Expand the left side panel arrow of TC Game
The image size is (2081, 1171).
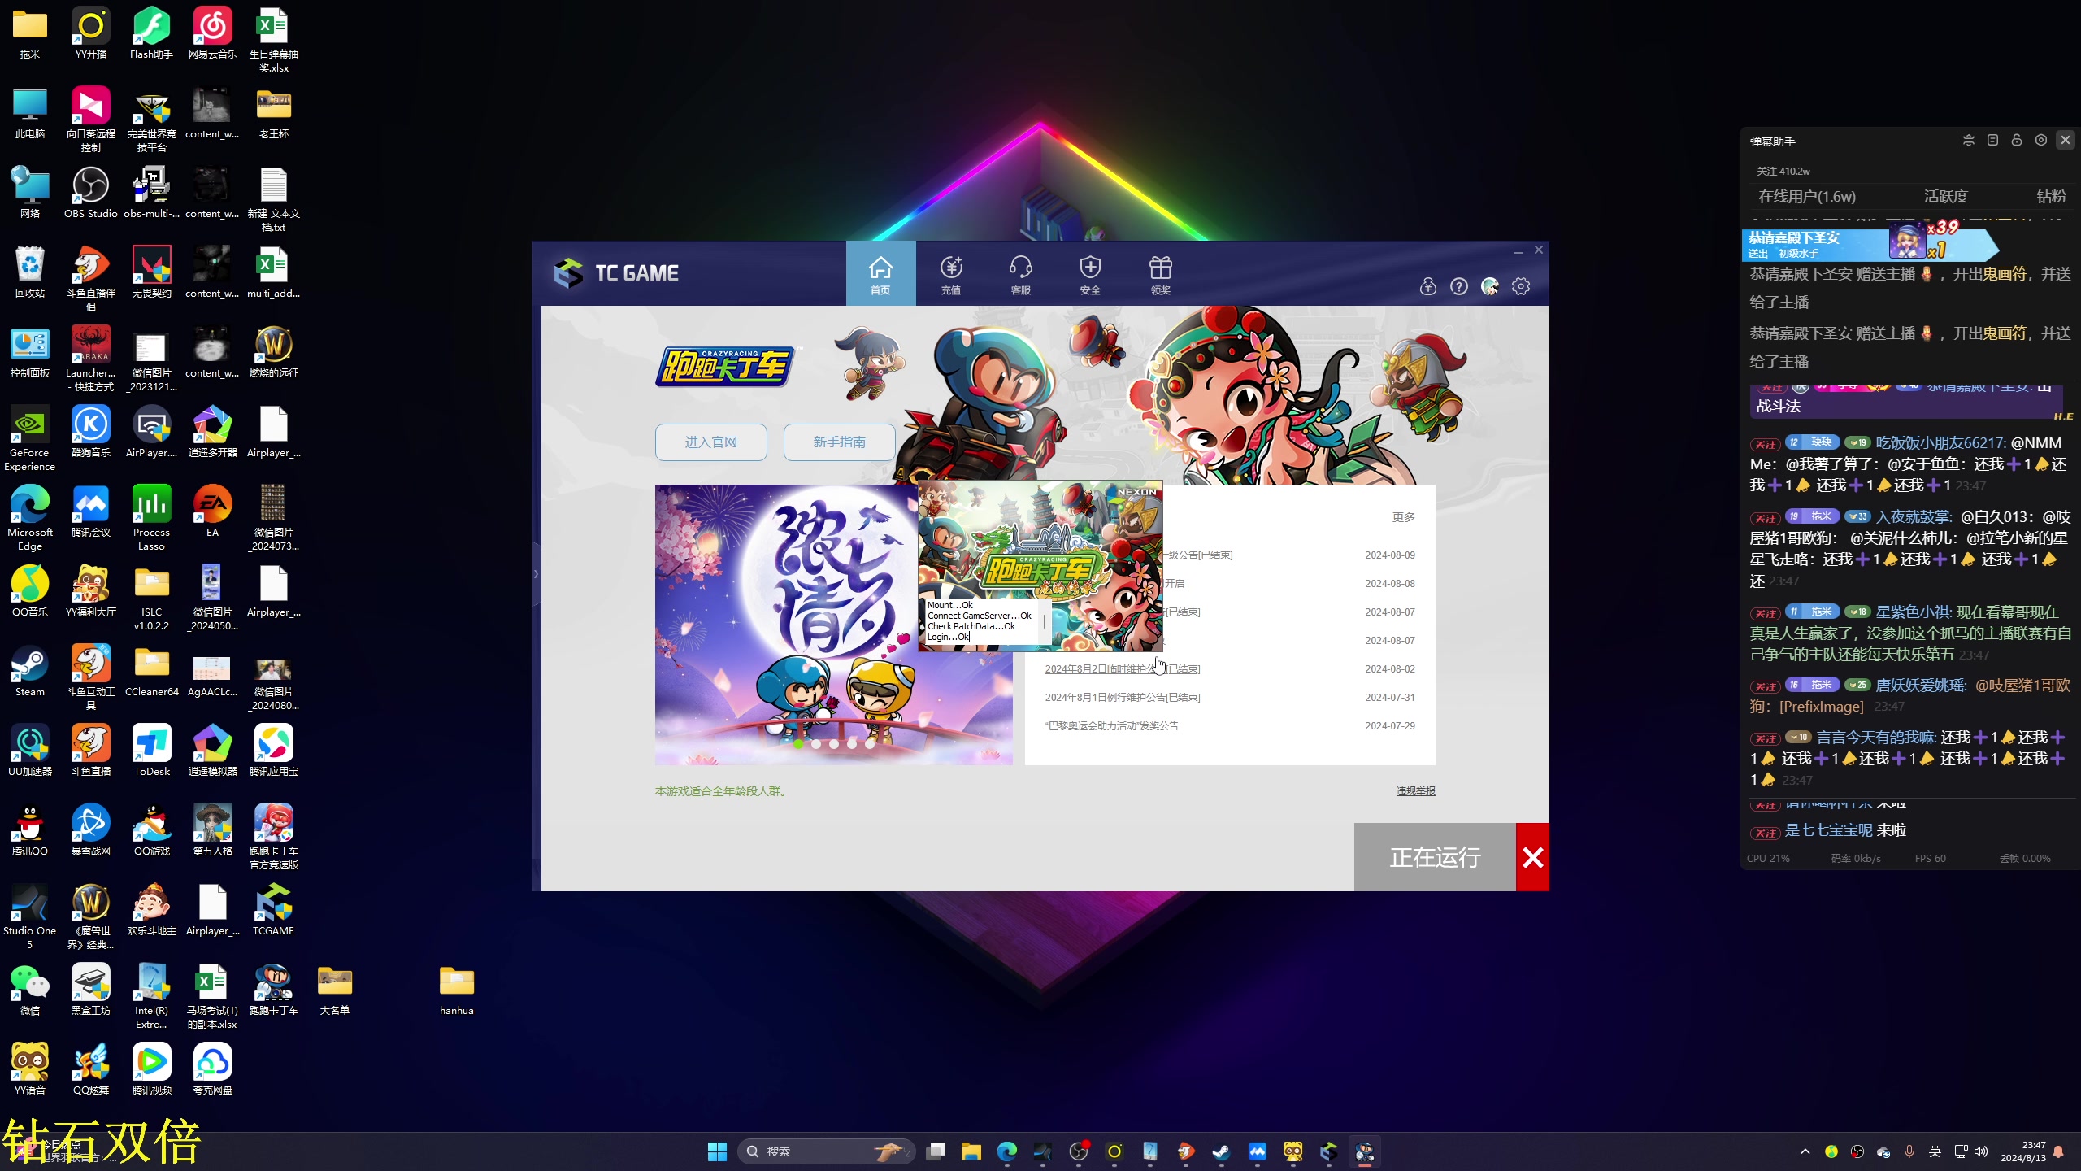click(536, 574)
